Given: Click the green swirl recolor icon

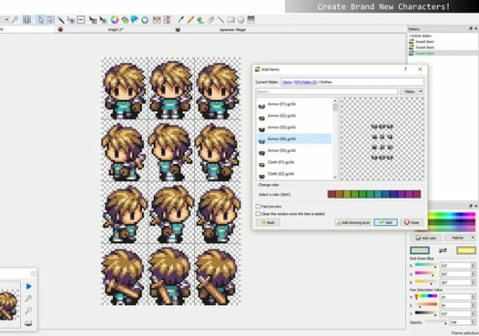Looking at the screenshot, I should (x=124, y=20).
